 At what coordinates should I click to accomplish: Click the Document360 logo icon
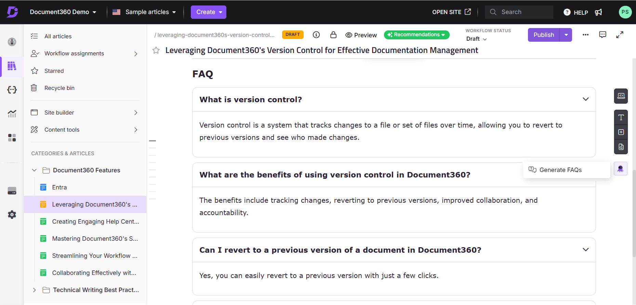(x=12, y=12)
